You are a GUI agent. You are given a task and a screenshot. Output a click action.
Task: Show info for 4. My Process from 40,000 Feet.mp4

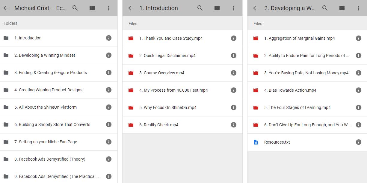234,90
